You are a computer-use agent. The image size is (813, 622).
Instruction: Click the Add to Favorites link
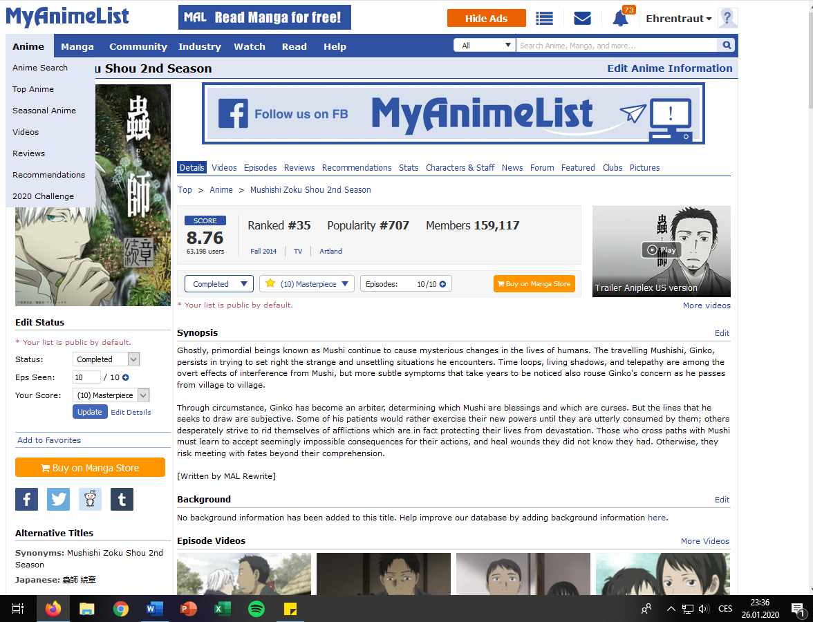coord(49,440)
